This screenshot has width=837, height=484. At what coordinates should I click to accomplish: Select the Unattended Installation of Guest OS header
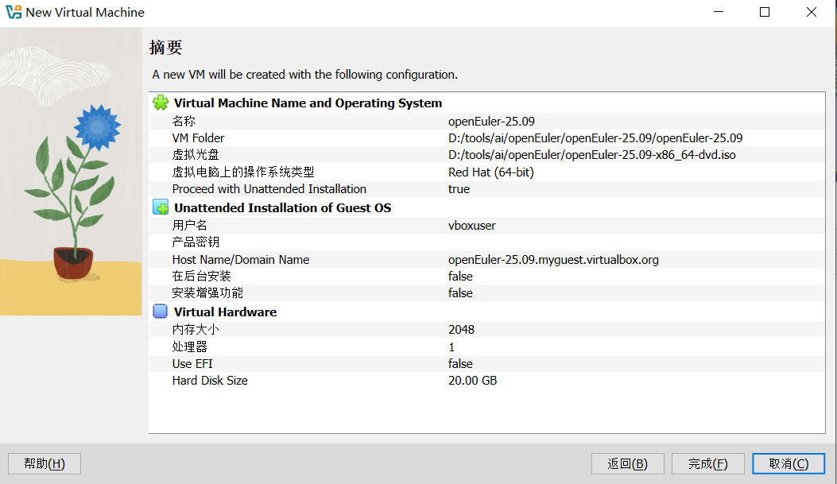[x=282, y=208]
